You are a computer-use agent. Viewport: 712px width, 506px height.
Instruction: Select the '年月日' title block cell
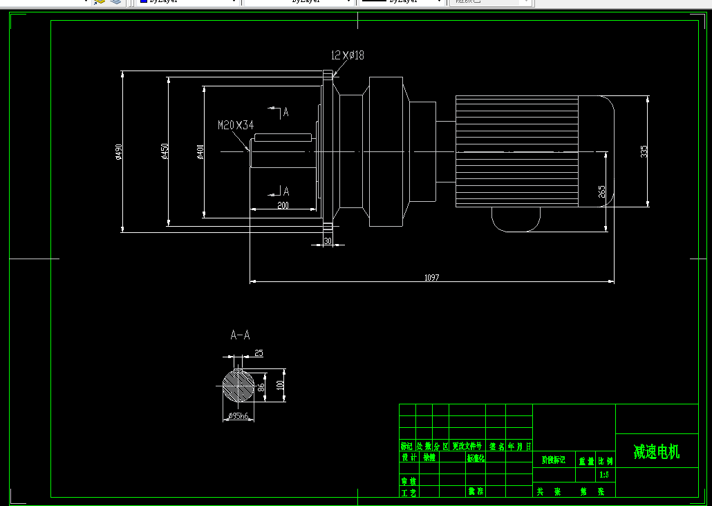[519, 446]
